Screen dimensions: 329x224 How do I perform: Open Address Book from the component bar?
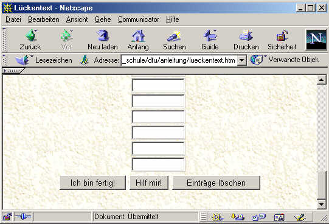click(x=279, y=217)
